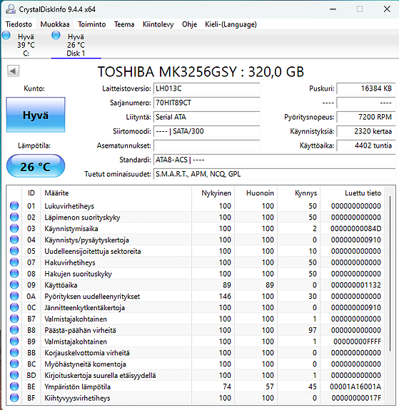Select the Ympäristön lämpötila attribute row
Viewport: 399px width, 410px height.
click(x=195, y=386)
